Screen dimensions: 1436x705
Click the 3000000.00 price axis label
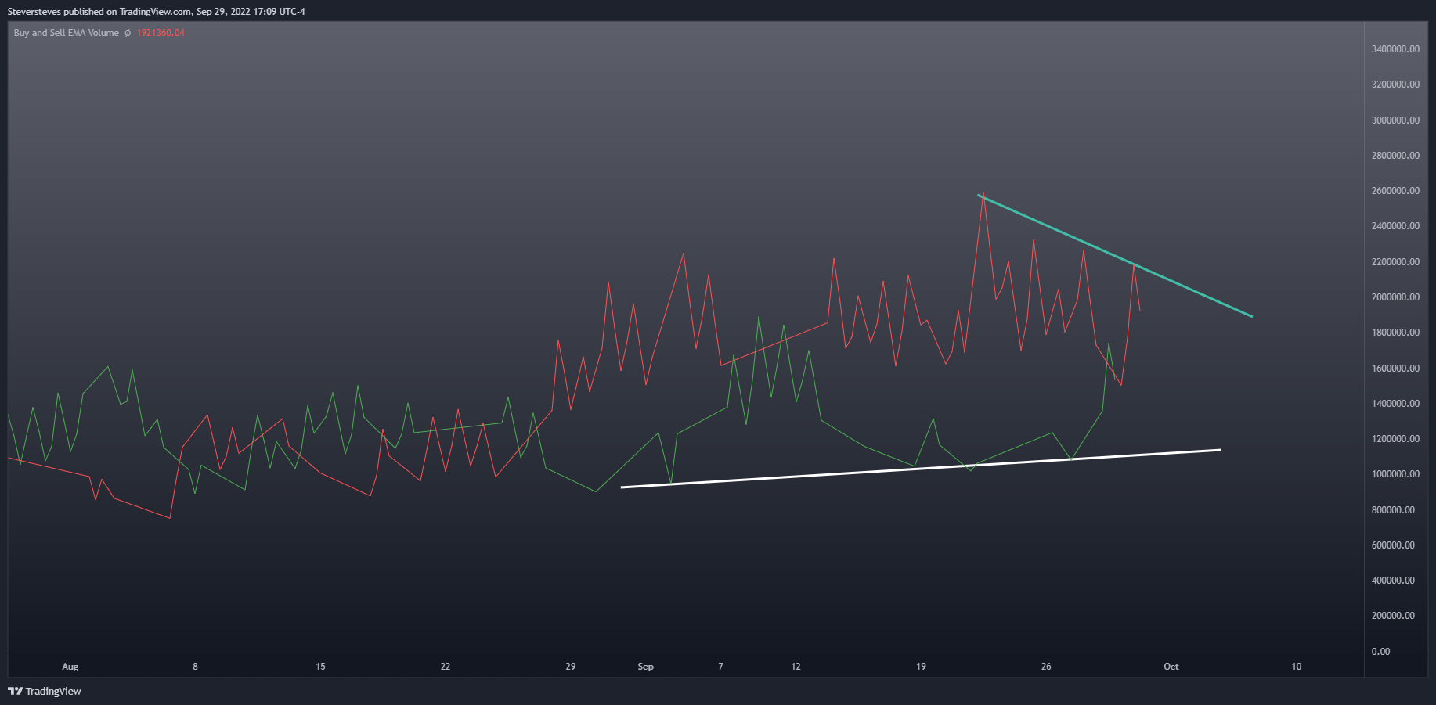[x=1395, y=120]
